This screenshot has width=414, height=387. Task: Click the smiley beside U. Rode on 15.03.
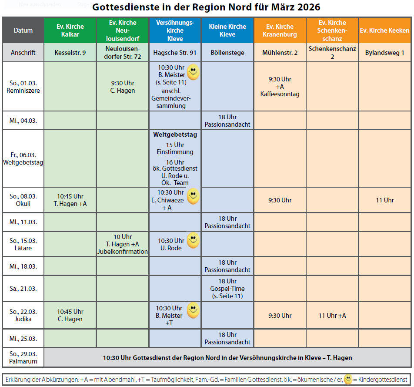coord(193,240)
